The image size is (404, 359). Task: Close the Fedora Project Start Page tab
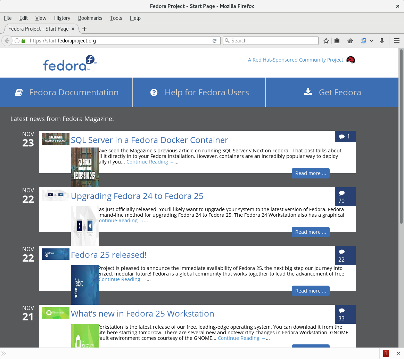click(73, 29)
